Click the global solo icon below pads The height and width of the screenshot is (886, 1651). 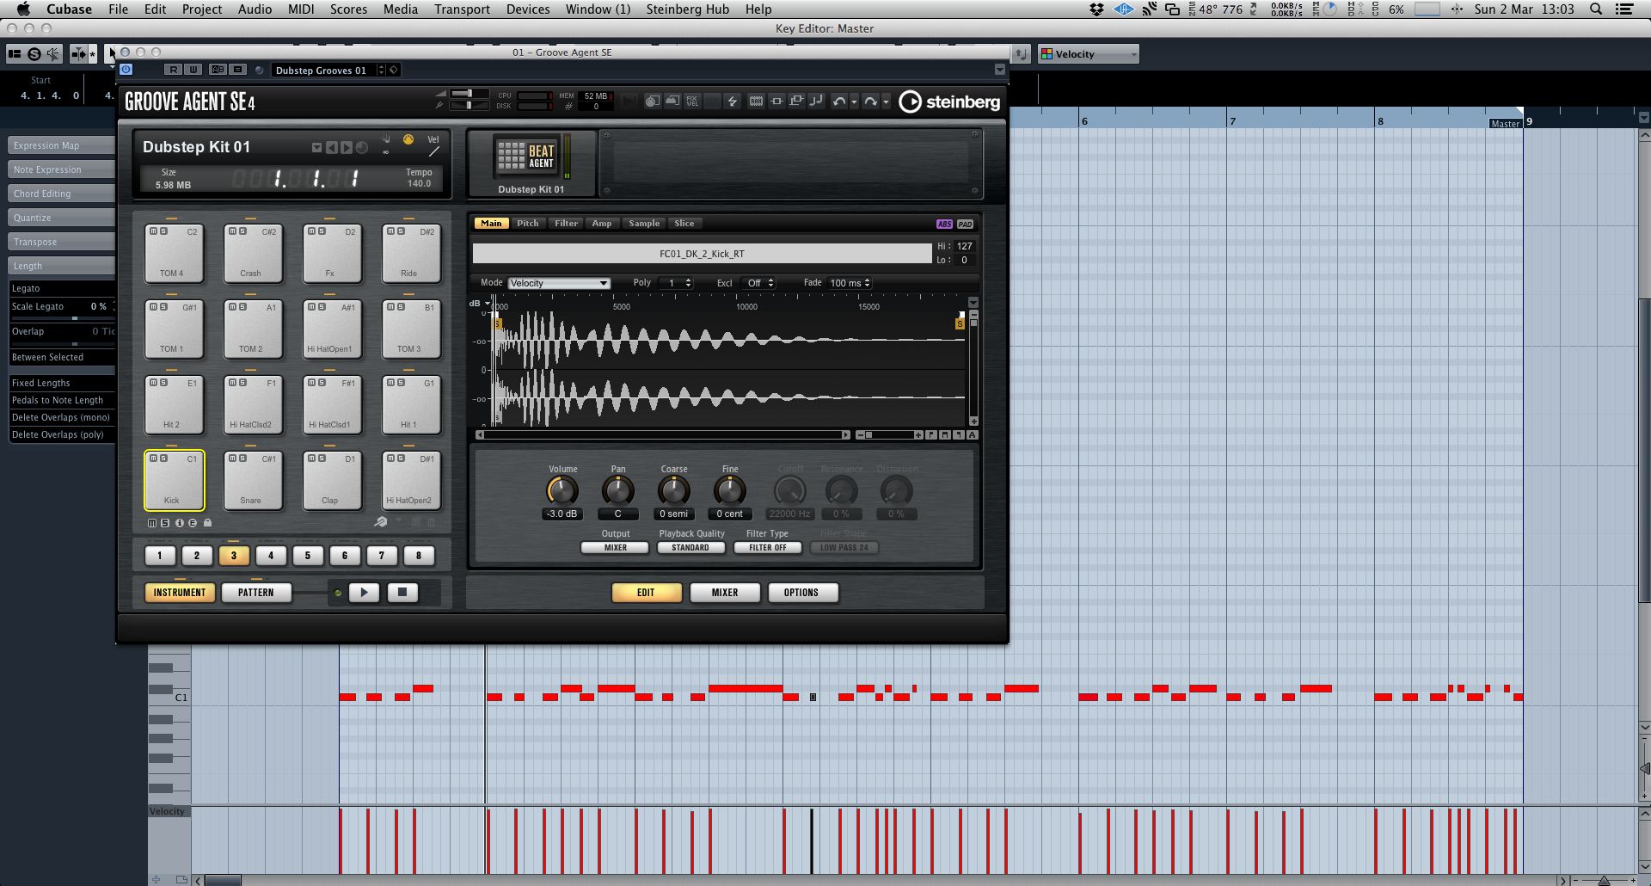[165, 523]
